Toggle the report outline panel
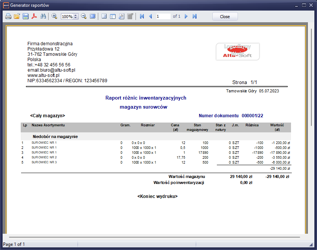This screenshot has width=317, height=250. coord(104,17)
